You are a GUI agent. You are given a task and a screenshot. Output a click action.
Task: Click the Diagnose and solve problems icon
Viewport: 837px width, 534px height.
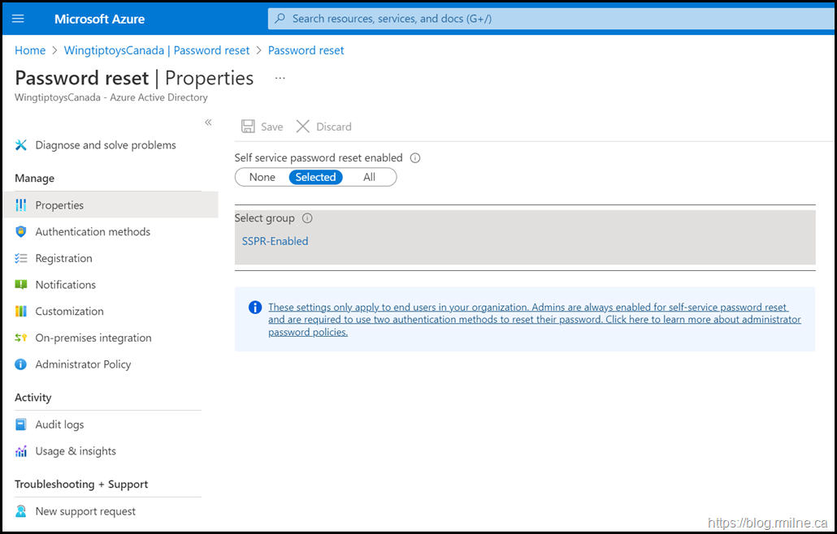point(21,145)
